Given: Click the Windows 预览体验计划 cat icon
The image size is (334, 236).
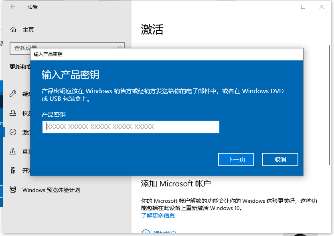Looking at the screenshot, I should click(x=13, y=190).
